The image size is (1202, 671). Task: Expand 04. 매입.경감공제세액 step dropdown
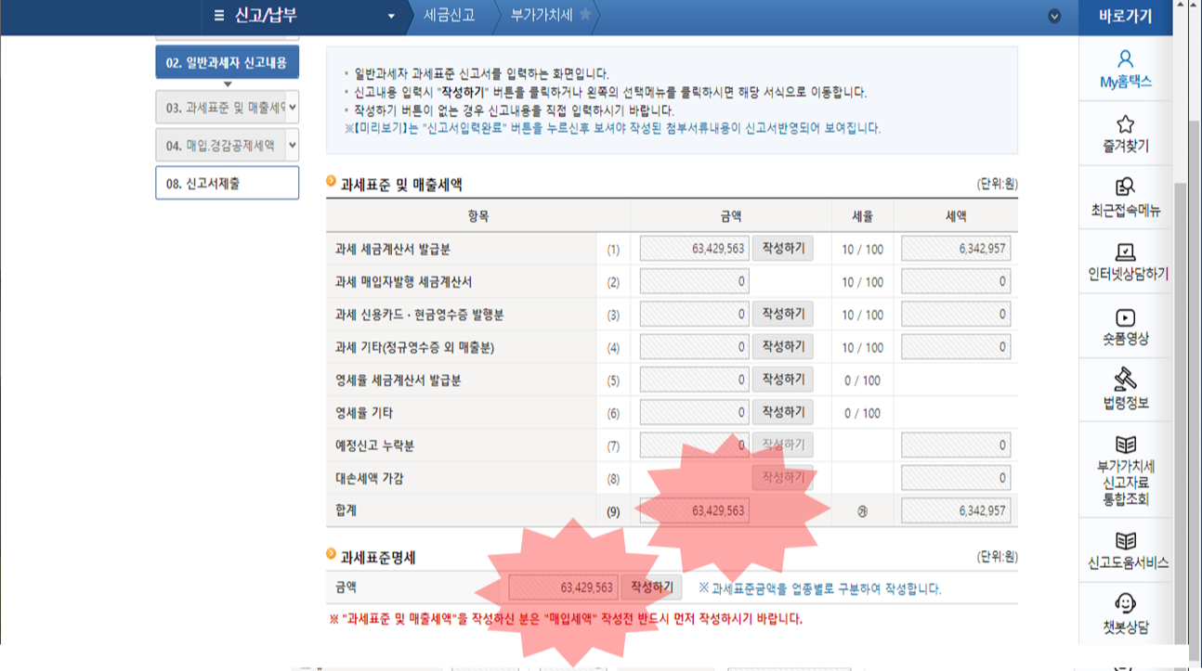click(x=293, y=145)
